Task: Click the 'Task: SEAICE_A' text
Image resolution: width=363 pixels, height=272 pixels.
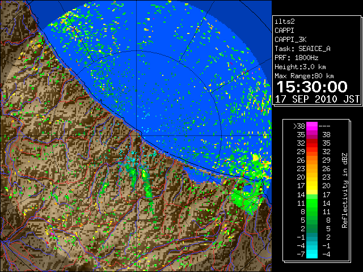Action: (x=302, y=49)
